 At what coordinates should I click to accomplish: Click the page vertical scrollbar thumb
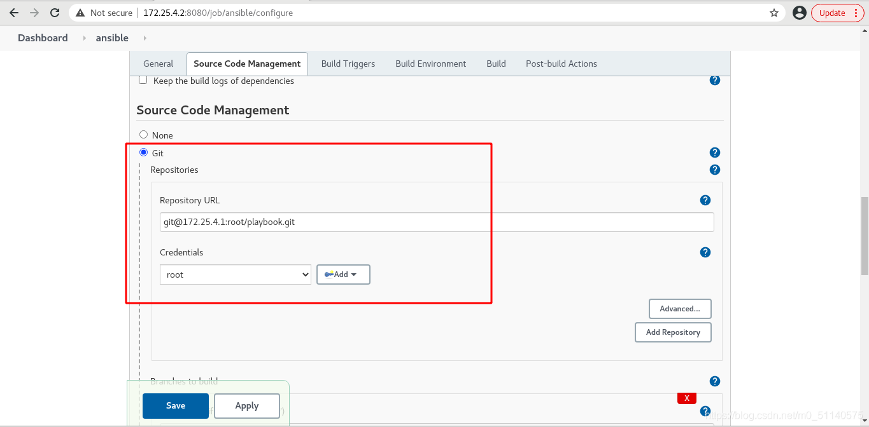[864, 236]
